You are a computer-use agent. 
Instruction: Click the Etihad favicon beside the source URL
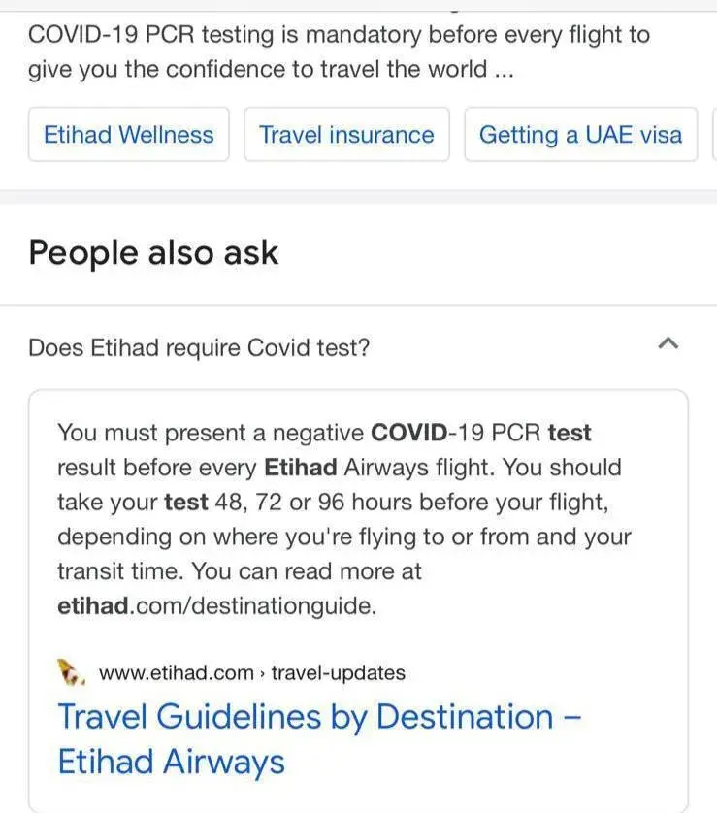tap(71, 671)
